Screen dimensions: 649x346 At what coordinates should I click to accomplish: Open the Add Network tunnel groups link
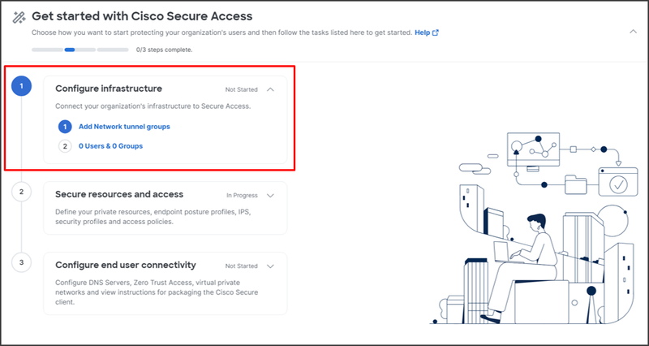point(124,127)
